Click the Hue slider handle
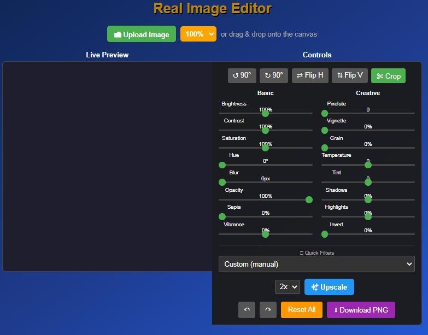 coord(222,165)
